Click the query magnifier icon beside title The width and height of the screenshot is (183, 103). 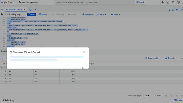[x=2, y=15]
